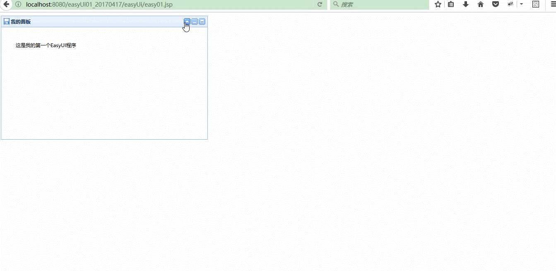Screen dimensions: 556x271
Task: Click the save icon in panel title
Action: click(x=6, y=21)
